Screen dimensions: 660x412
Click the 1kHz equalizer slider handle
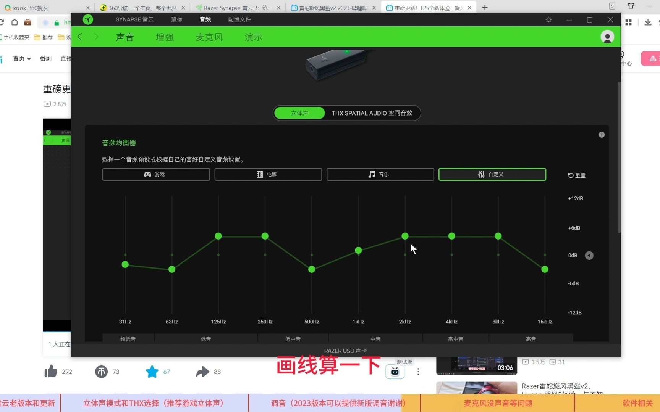[358, 250]
